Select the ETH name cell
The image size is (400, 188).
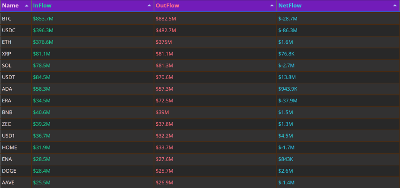16,42
